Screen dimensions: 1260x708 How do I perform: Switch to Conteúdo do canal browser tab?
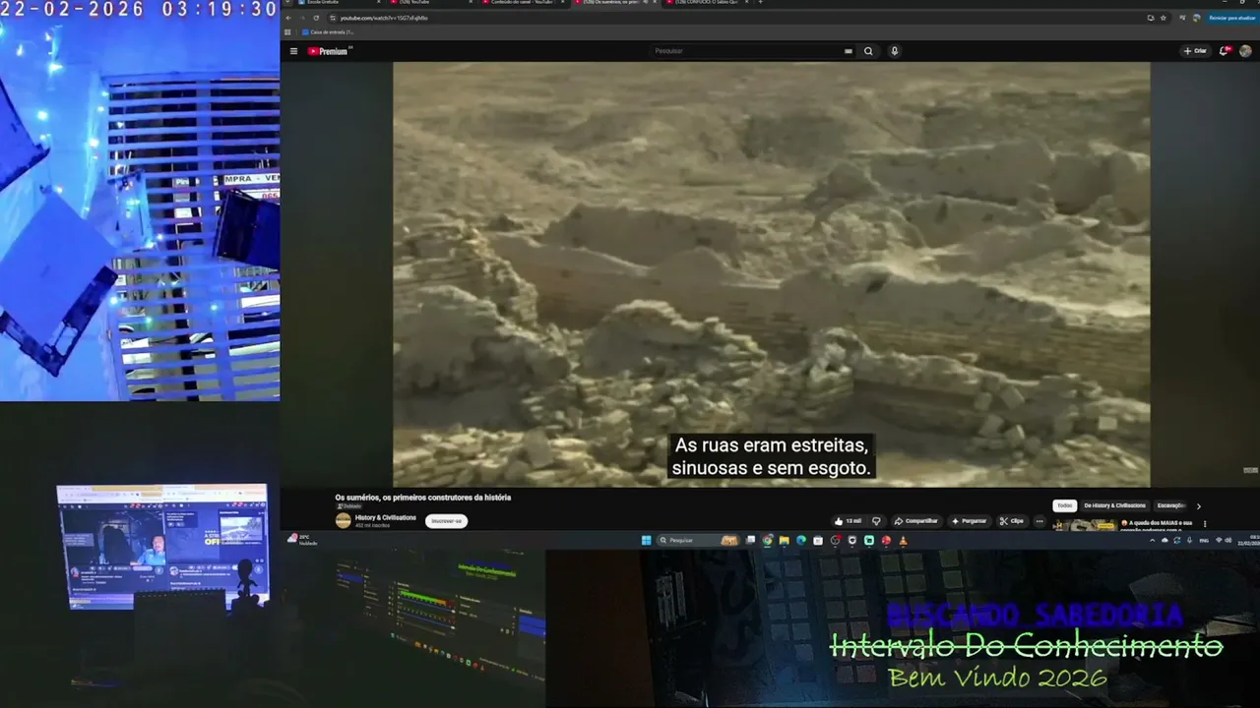click(526, 3)
